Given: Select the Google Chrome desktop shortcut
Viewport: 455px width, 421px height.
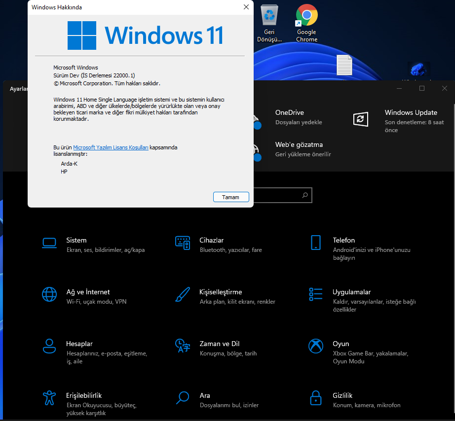Looking at the screenshot, I should tap(307, 23).
